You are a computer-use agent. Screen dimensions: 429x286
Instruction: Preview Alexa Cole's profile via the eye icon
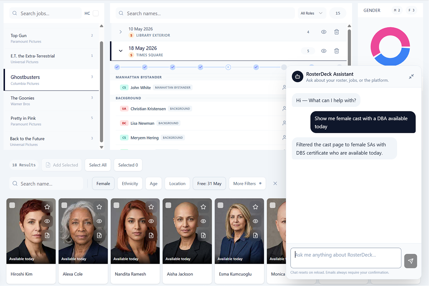[99, 221]
